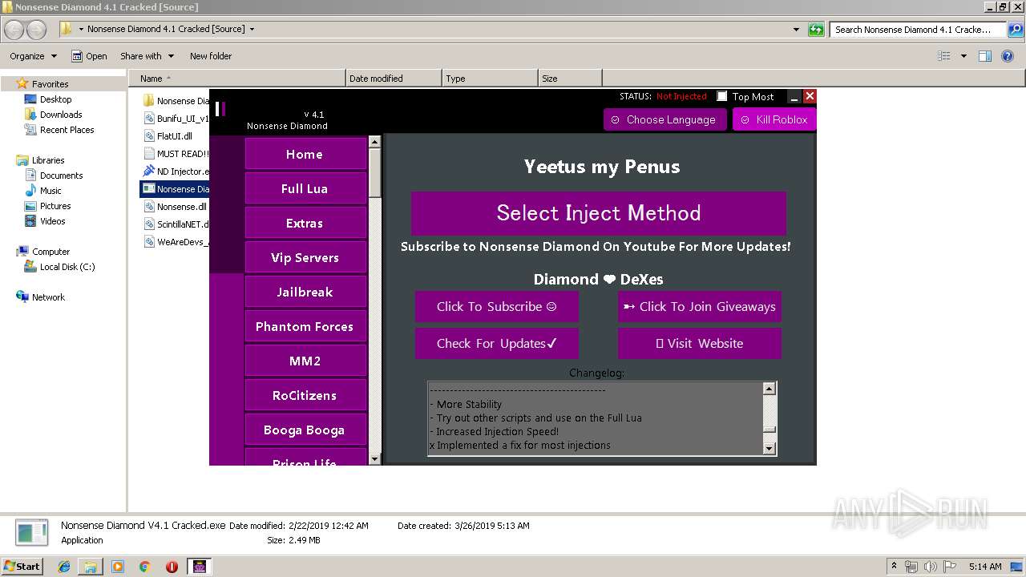Open Recent Places in navigation pane
The height and width of the screenshot is (577, 1026).
pyautogui.click(x=67, y=130)
